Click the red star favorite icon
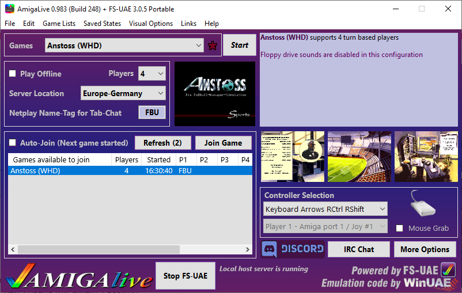The width and height of the screenshot is (462, 293). (213, 45)
